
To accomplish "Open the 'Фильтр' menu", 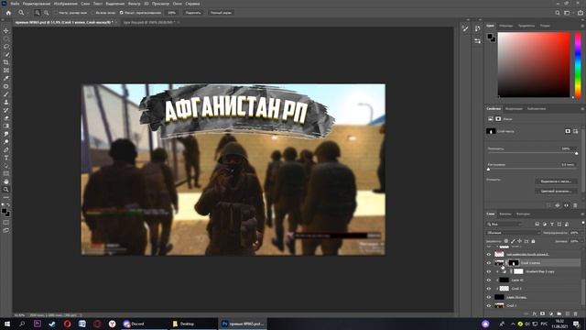I will 135,4.
